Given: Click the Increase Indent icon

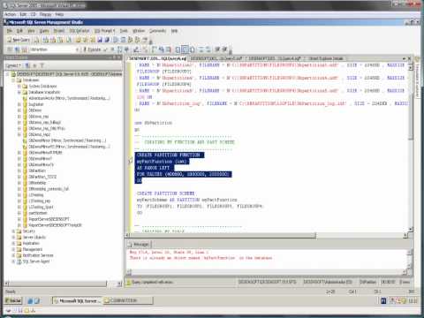Looking at the screenshot, I should 224,49.
